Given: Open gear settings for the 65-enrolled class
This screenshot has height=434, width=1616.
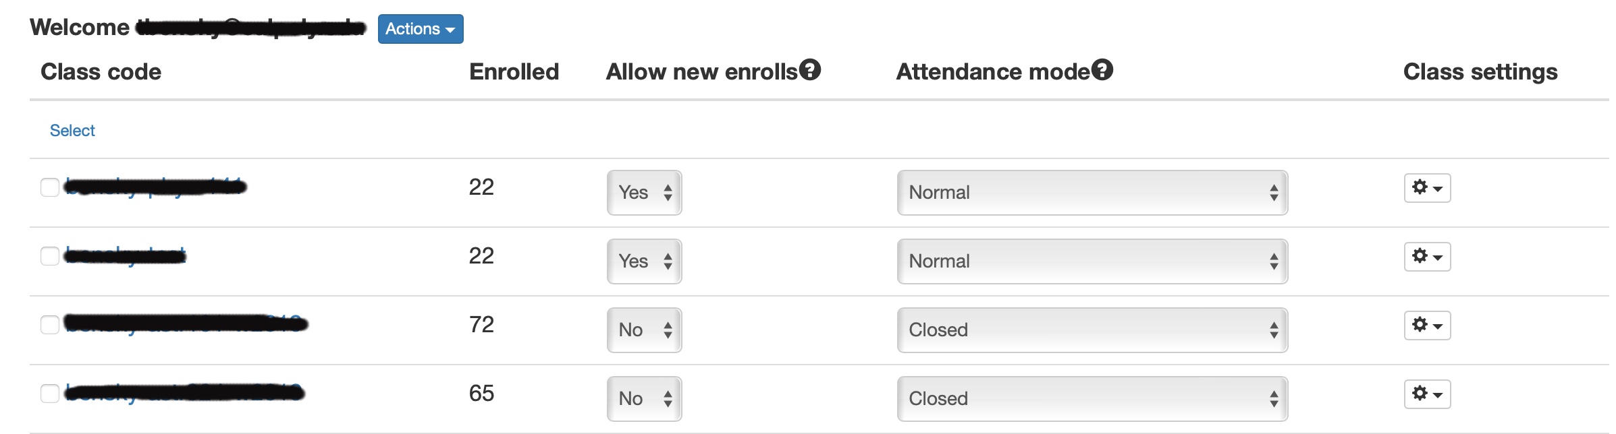Looking at the screenshot, I should [1427, 394].
